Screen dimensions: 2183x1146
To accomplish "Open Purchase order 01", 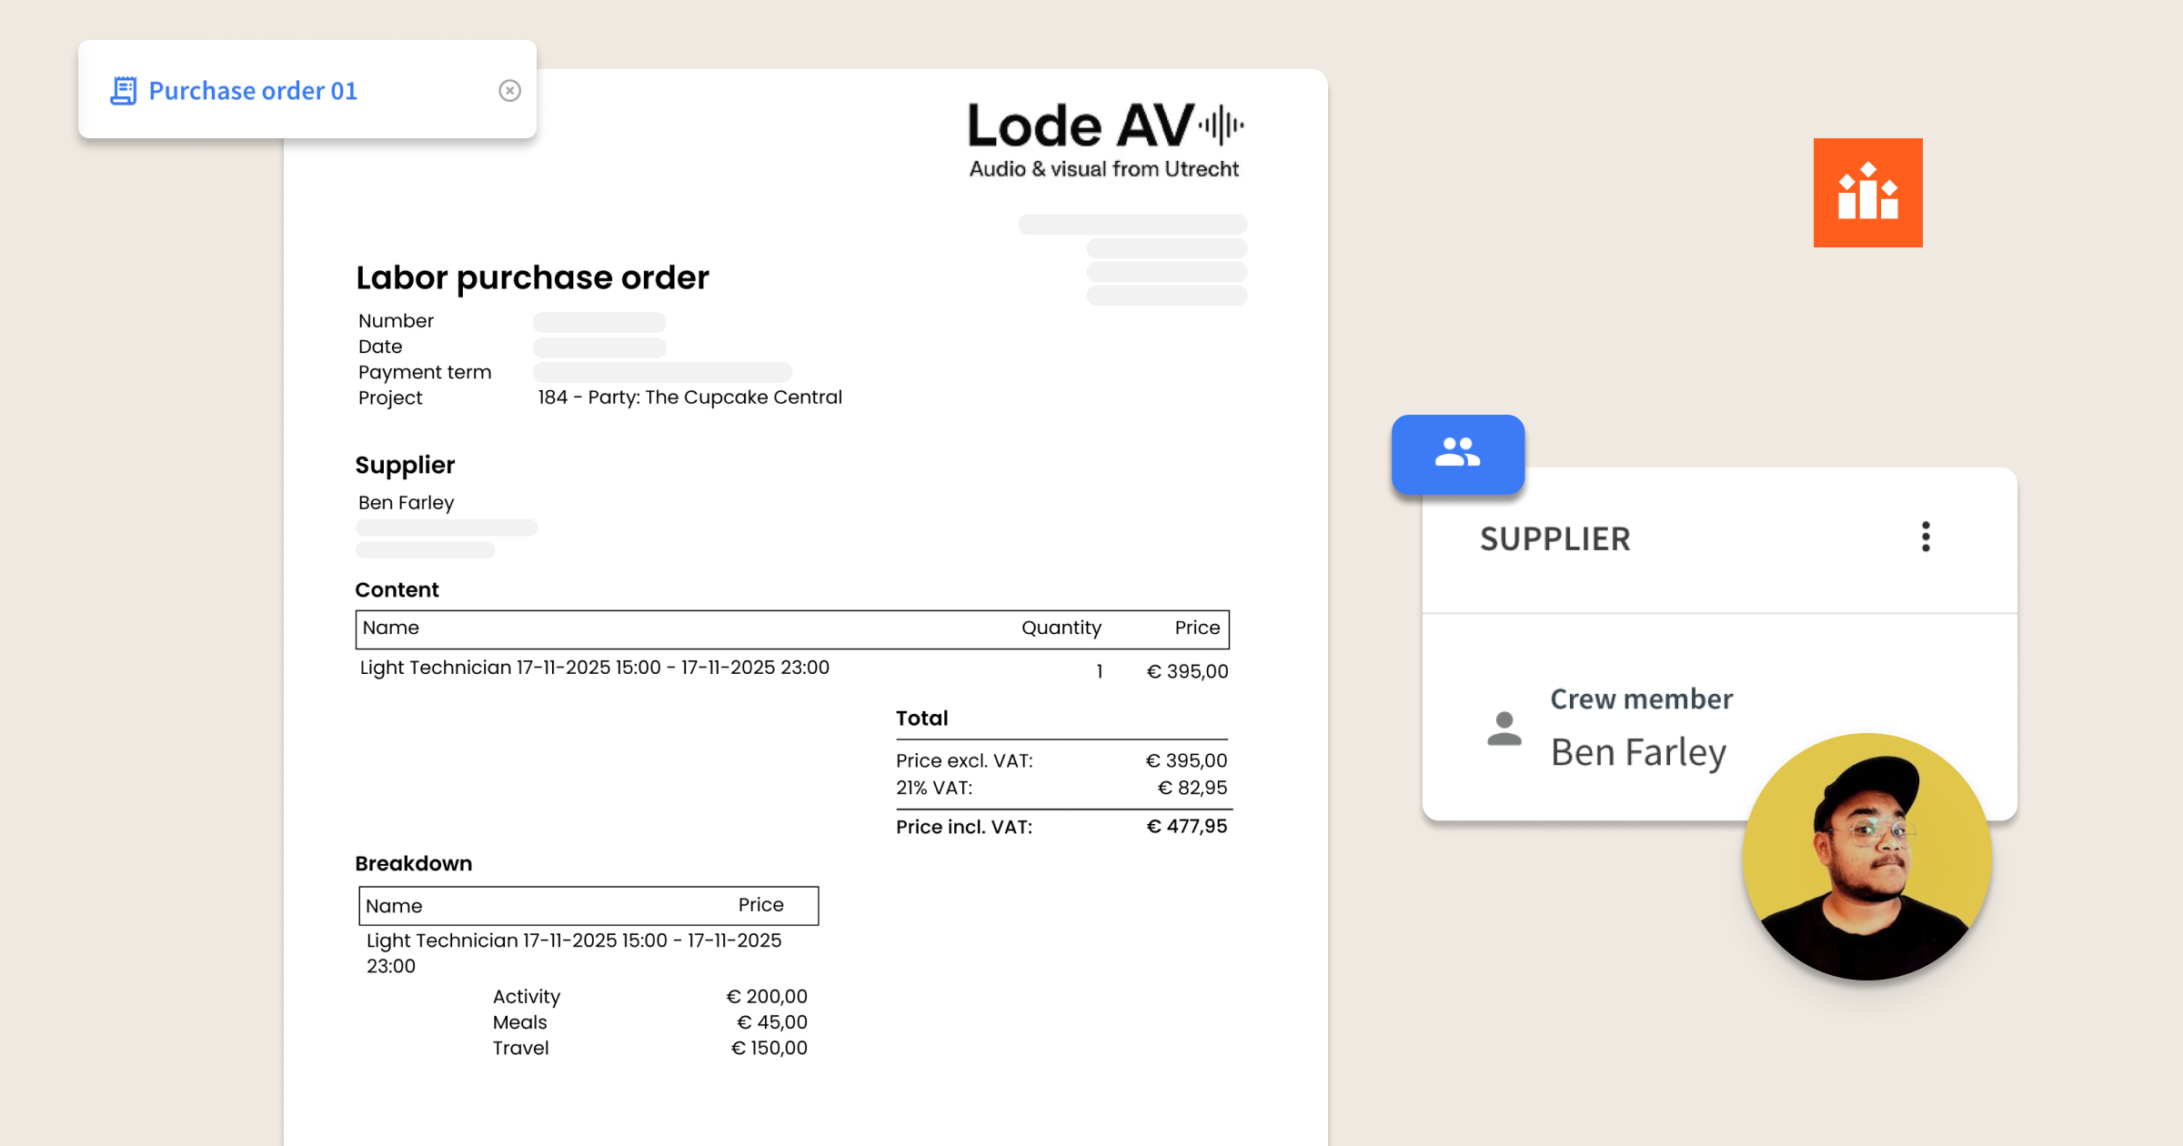I will pos(254,90).
